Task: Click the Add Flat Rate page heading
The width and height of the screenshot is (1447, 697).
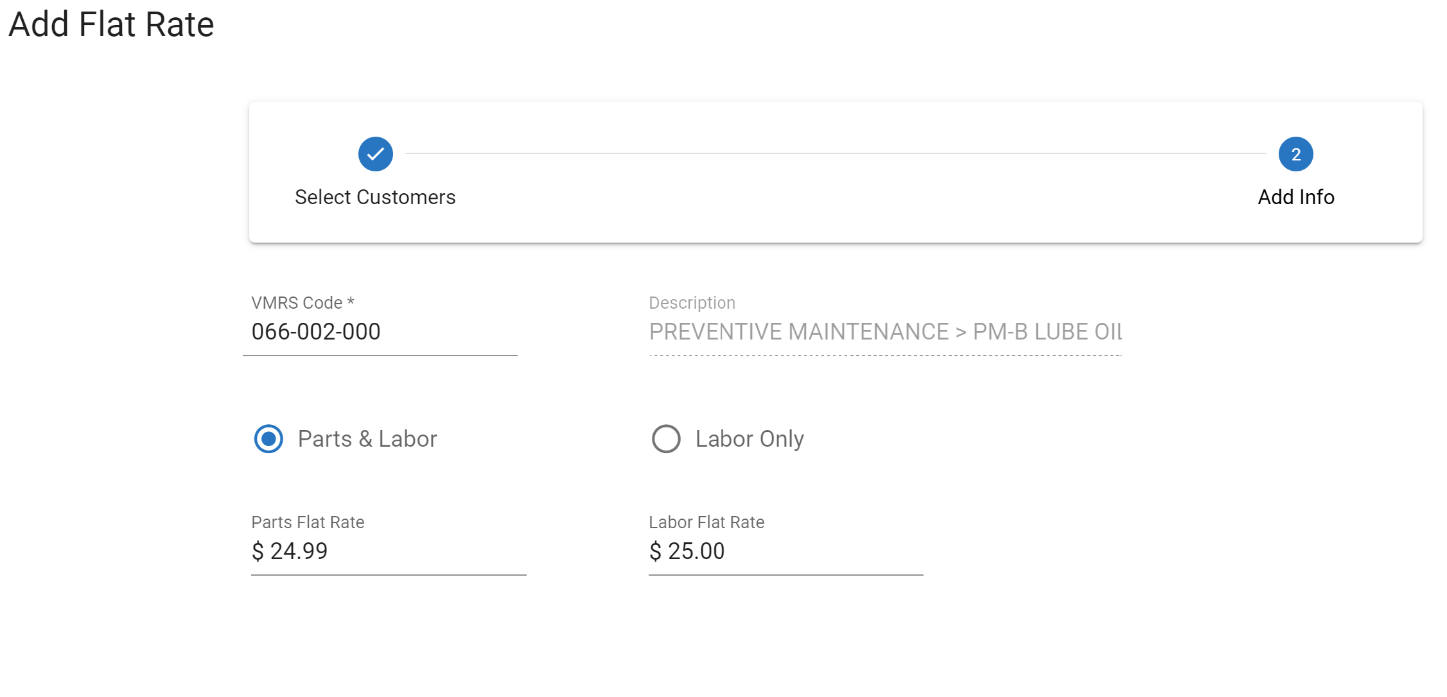Action: pyautogui.click(x=111, y=24)
